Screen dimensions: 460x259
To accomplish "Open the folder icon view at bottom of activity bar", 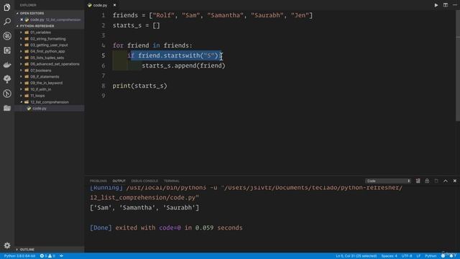I will 6,108.
